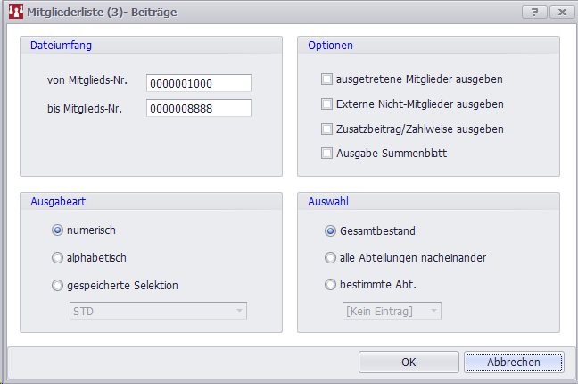Expand the '[Kein Eintrag]' dropdown
Image resolution: width=578 pixels, height=384 pixels.
tap(392, 311)
